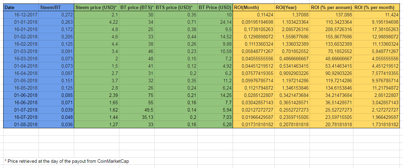Select ROI(Month) cell 0,1738105263
Viewport: 403px width, 168px height.
coord(254,29)
